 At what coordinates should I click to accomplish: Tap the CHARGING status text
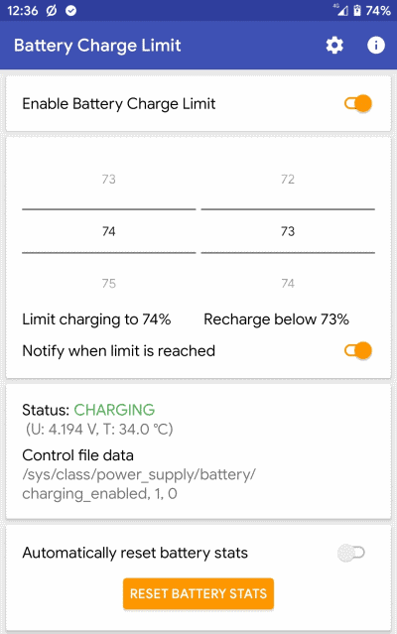click(114, 410)
